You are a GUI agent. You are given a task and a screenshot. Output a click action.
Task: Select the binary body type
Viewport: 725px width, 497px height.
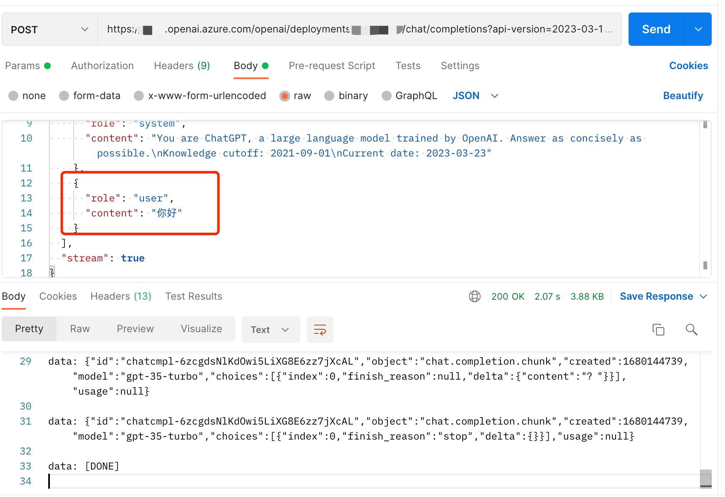point(346,96)
